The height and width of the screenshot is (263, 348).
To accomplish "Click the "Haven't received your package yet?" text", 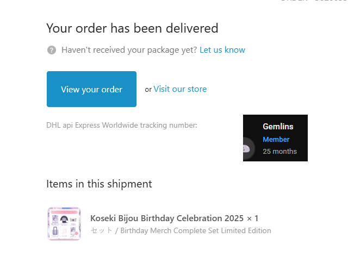I will 129,50.
